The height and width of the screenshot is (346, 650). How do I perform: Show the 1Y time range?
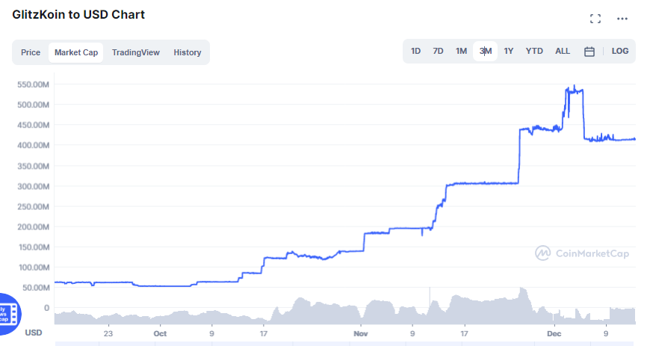tap(509, 52)
